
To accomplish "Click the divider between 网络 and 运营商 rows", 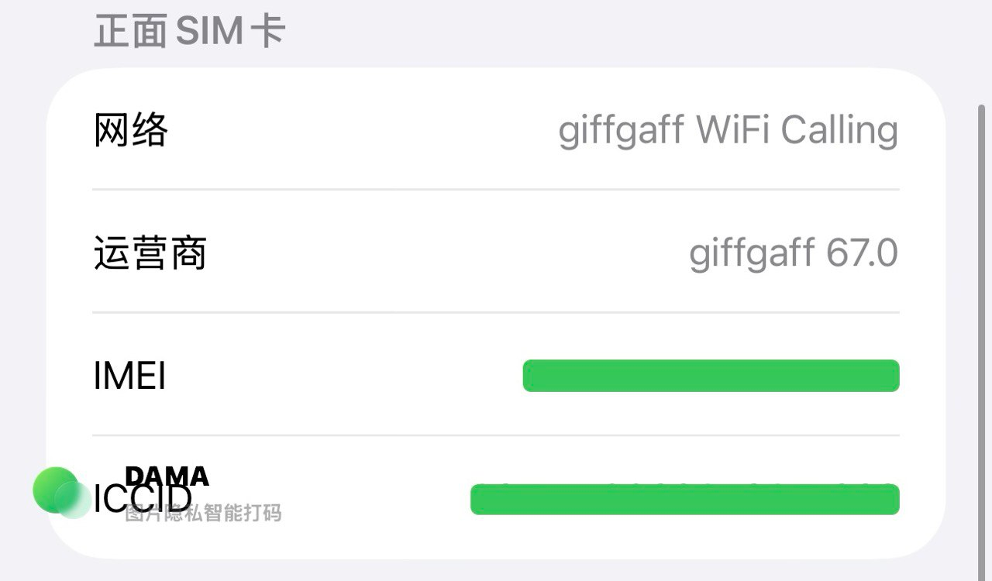I will tap(496, 189).
